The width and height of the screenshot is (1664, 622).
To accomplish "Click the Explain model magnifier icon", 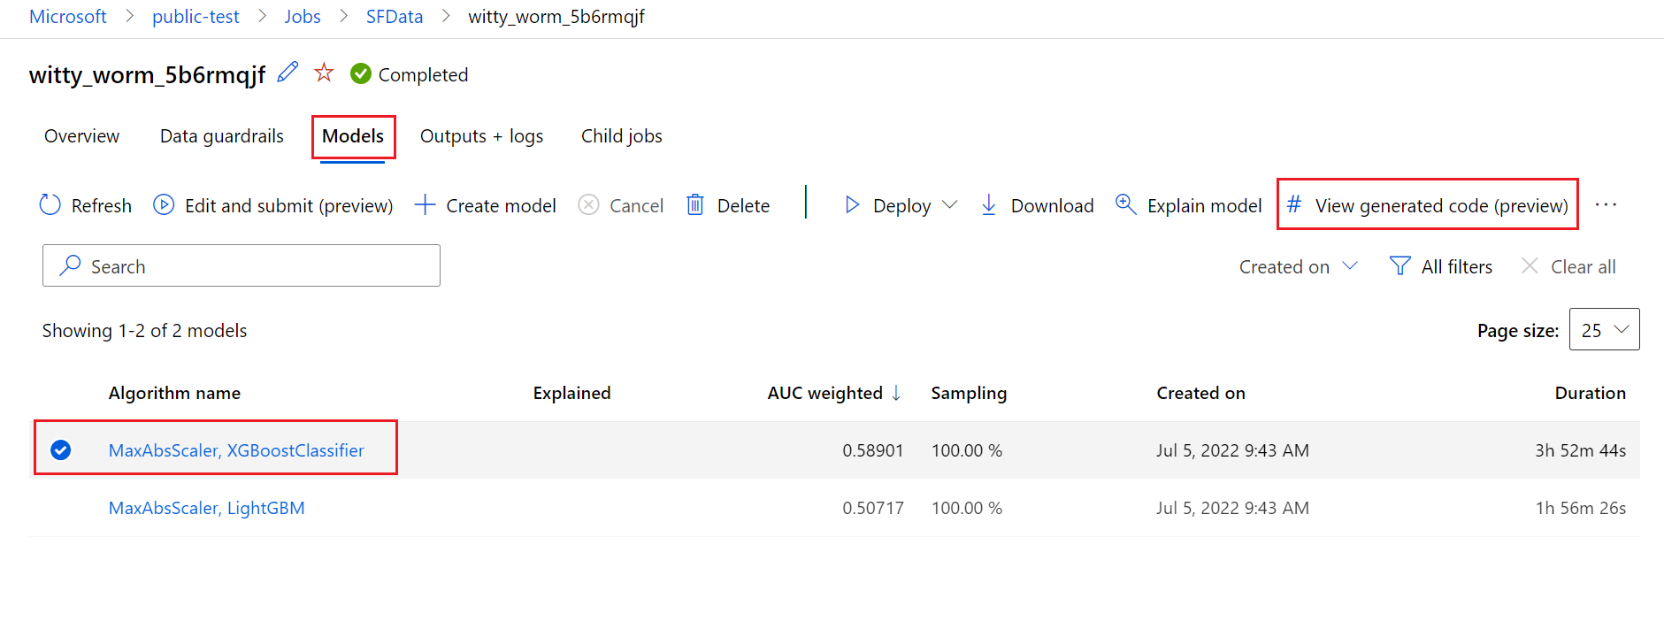I will tap(1125, 205).
